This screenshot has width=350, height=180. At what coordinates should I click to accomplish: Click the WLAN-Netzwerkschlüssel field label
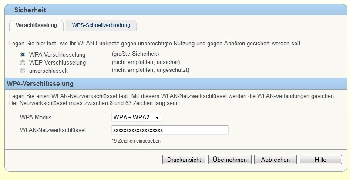point(53,130)
